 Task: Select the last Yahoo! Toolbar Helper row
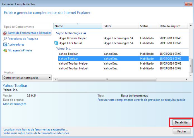[x=123, y=68]
